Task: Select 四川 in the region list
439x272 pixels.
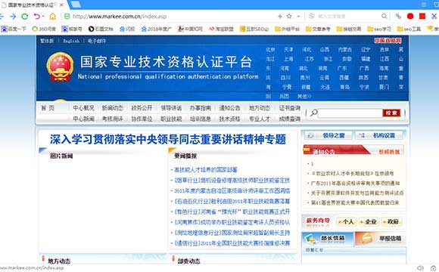Action: pos(285,78)
